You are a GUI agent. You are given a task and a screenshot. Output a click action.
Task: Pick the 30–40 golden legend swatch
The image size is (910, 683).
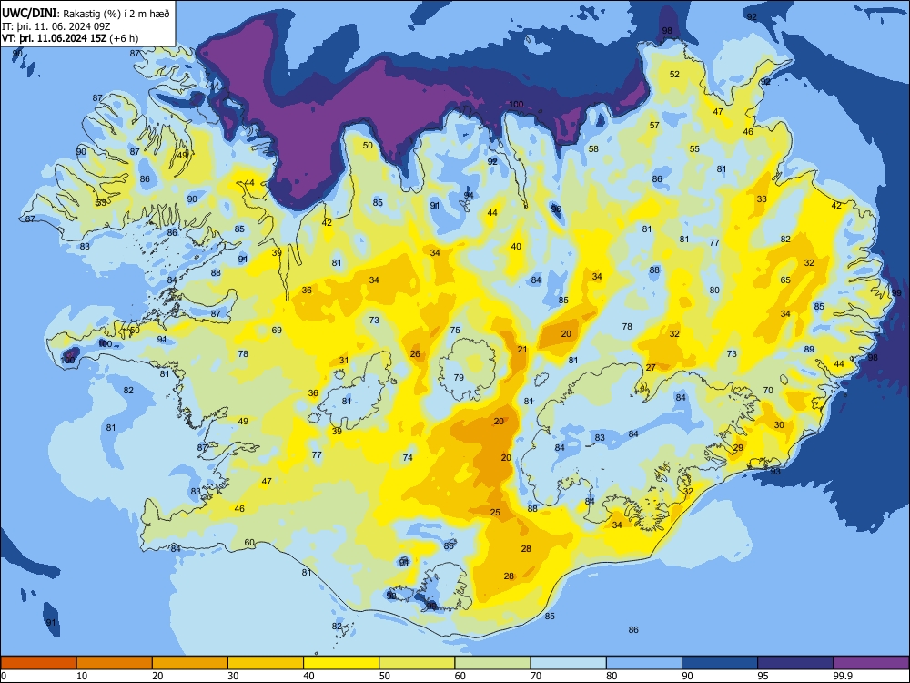coord(266,663)
